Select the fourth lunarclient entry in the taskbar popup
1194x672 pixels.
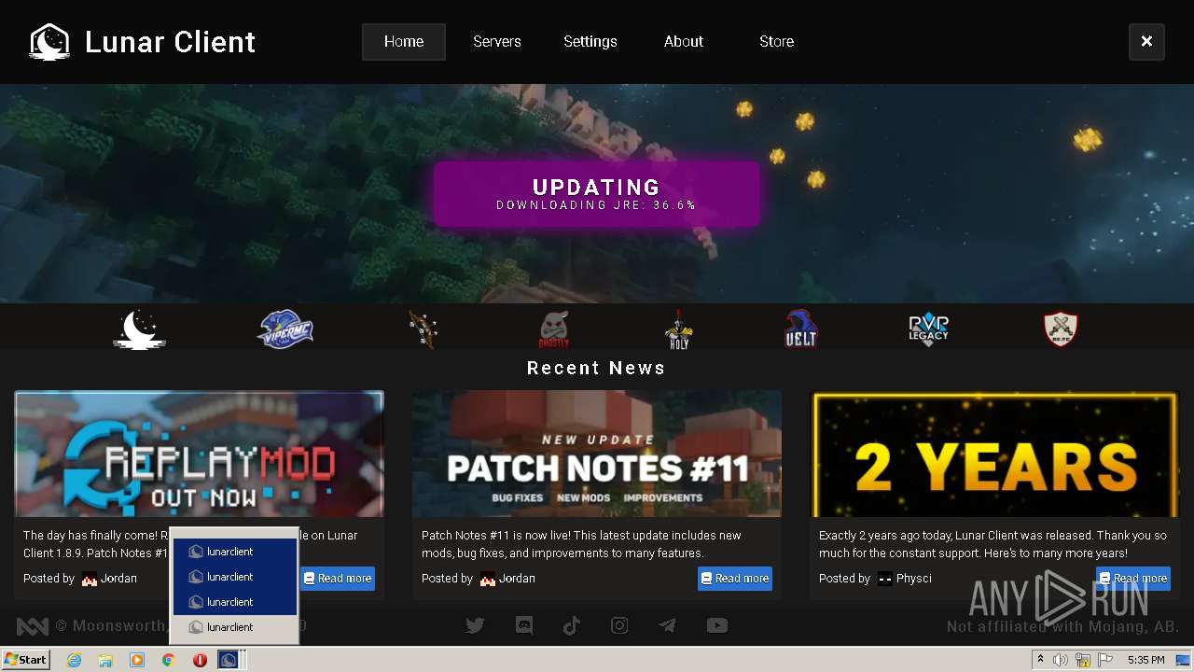pyautogui.click(x=234, y=627)
